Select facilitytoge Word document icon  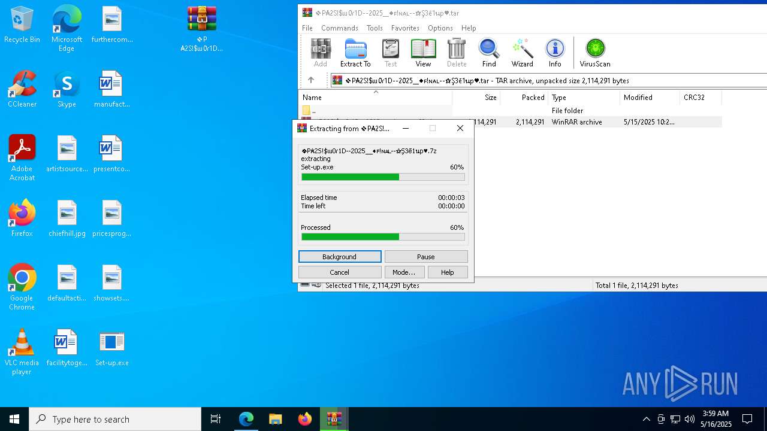[67, 348]
